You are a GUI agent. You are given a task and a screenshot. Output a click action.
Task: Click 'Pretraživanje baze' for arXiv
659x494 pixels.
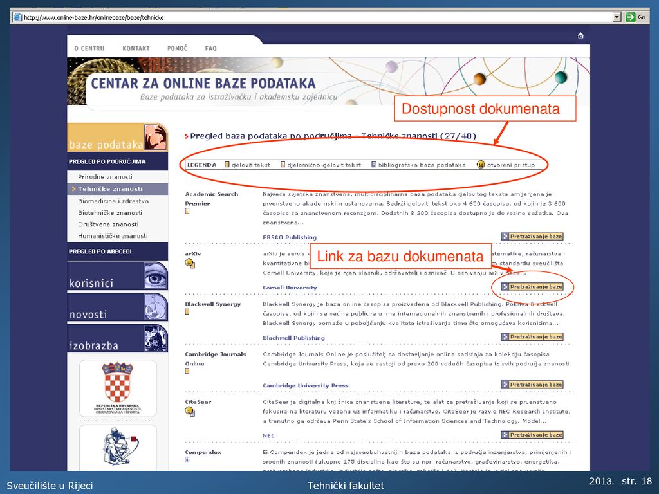coord(532,287)
